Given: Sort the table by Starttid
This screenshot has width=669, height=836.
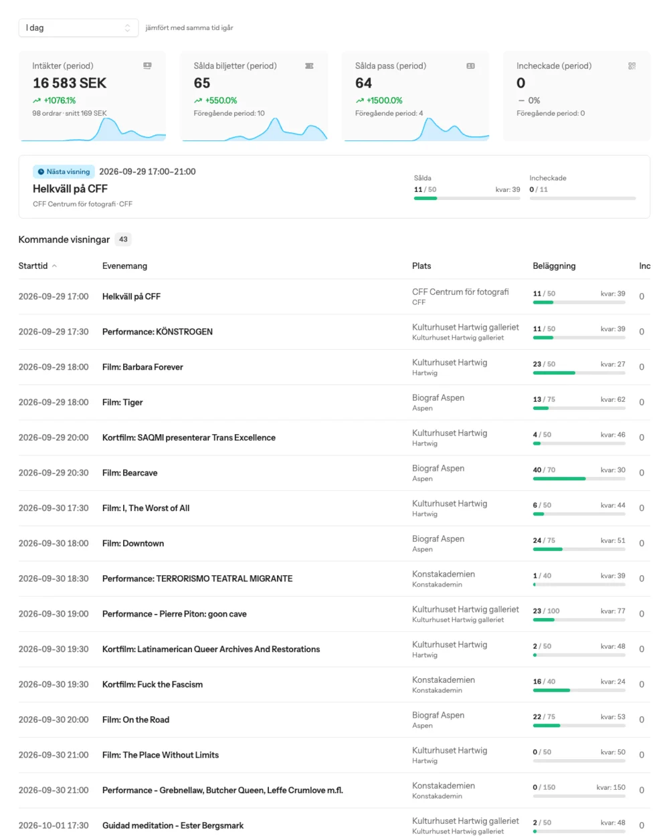Looking at the screenshot, I should (x=37, y=266).
